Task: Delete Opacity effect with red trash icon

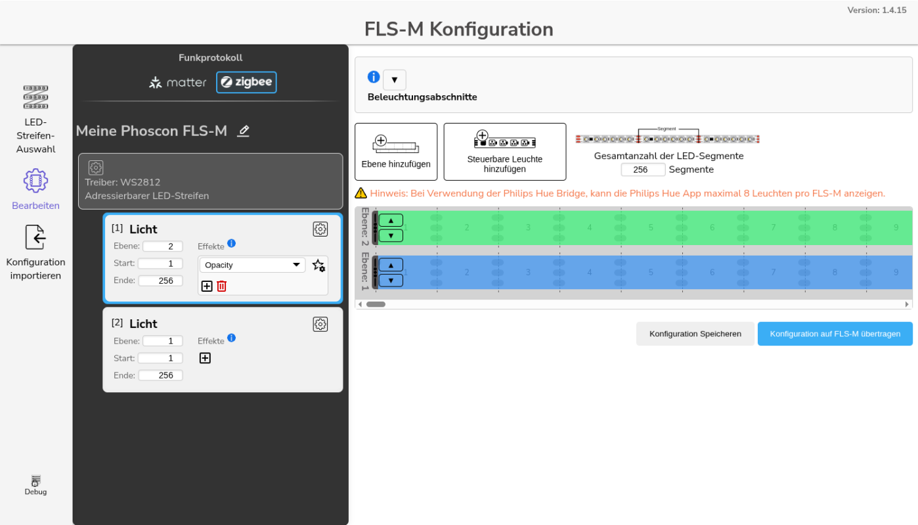Action: [x=222, y=286]
